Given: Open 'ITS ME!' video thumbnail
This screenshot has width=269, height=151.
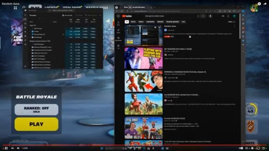Looking at the screenshot, I should 144,128.
